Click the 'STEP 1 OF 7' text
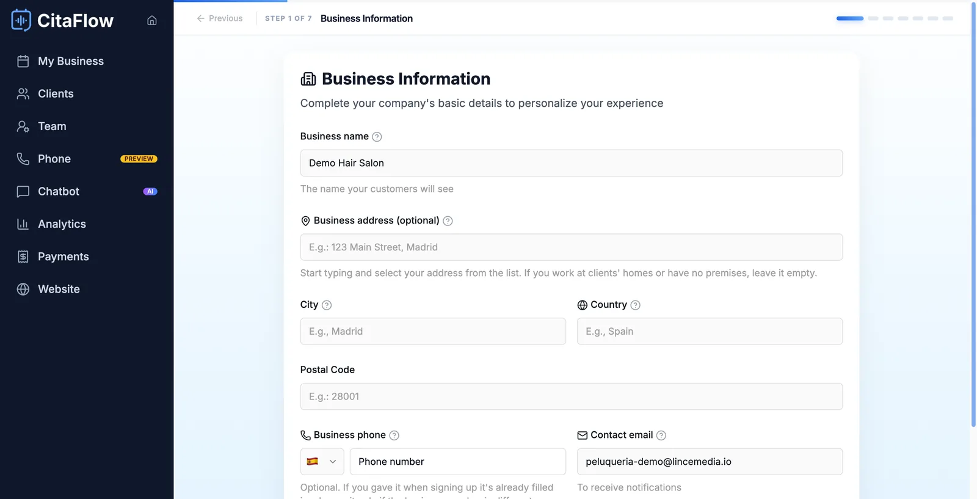 pos(288,18)
